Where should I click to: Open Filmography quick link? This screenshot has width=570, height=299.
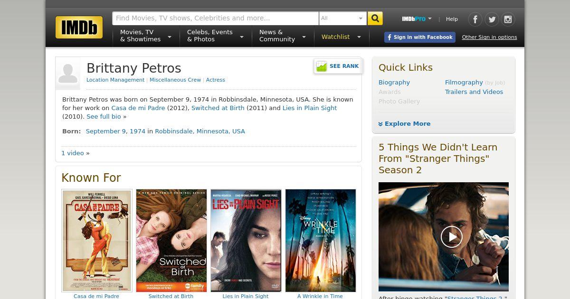[x=464, y=82]
